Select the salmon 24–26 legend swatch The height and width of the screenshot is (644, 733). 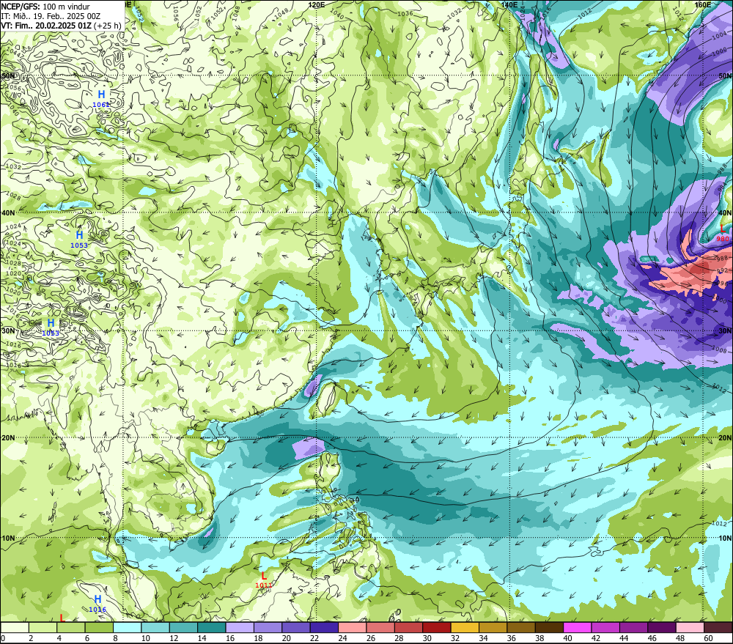(353, 627)
